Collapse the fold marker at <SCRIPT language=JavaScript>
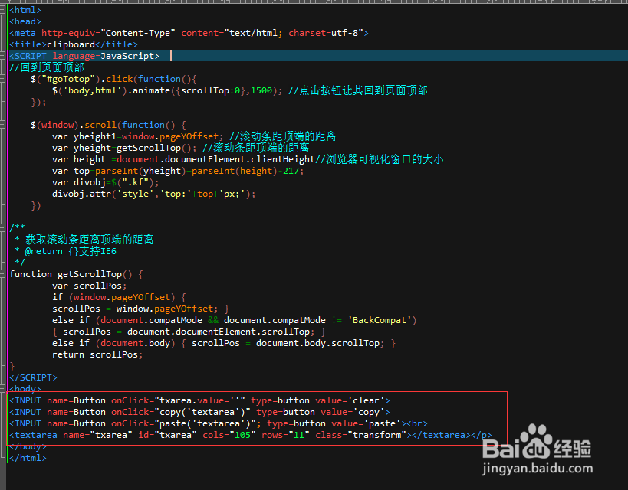Image resolution: width=628 pixels, height=490 pixels. 2,56
